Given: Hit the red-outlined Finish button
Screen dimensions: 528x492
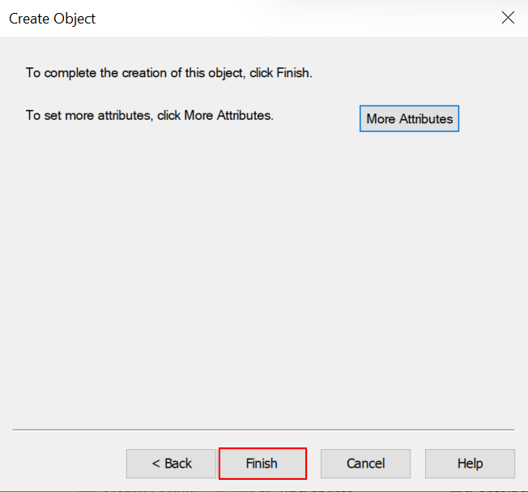Looking at the screenshot, I should [x=262, y=464].
